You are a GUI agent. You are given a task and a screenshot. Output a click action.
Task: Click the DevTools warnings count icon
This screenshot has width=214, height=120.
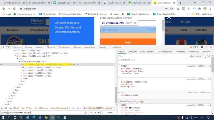point(192,47)
